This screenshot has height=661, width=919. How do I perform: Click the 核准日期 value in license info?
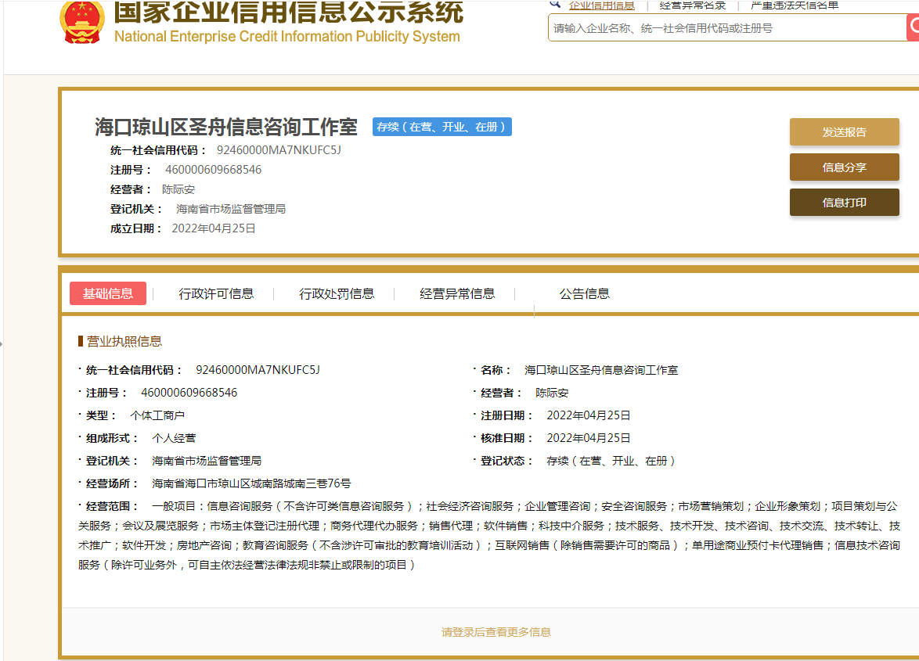pos(589,438)
